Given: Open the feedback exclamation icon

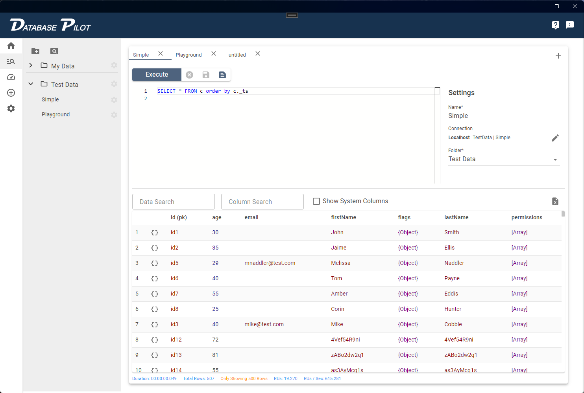Looking at the screenshot, I should [570, 25].
